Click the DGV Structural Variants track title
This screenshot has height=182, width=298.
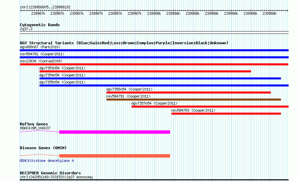(124, 43)
